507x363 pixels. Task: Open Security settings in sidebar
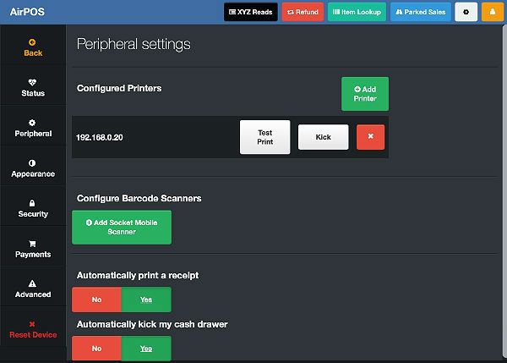(x=33, y=208)
